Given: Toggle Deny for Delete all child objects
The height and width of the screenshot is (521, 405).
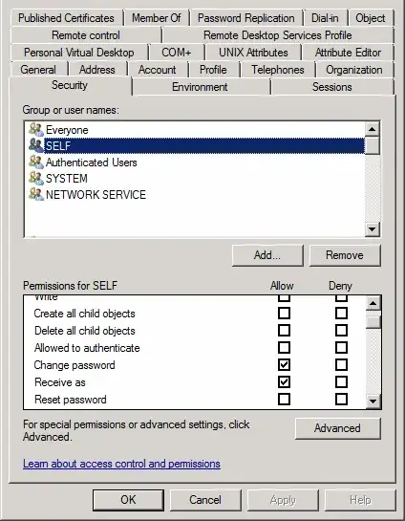Looking at the screenshot, I should coord(341,331).
